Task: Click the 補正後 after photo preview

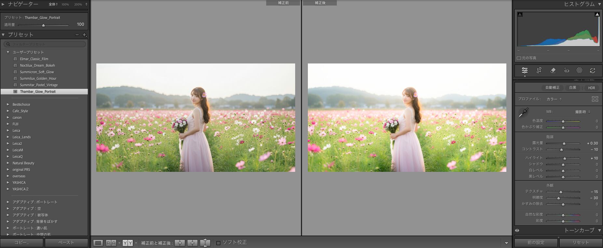Action: click(407, 117)
